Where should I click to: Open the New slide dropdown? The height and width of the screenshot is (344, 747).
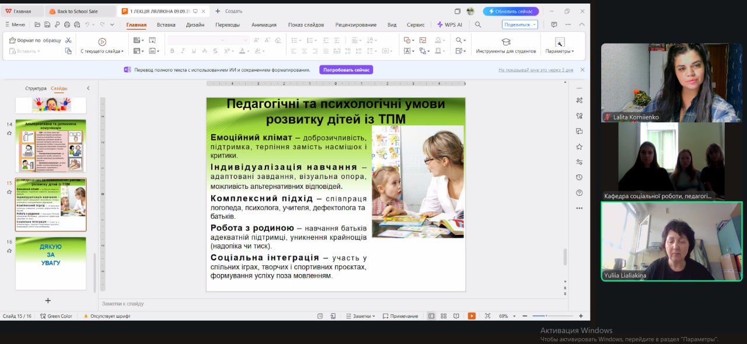138,40
